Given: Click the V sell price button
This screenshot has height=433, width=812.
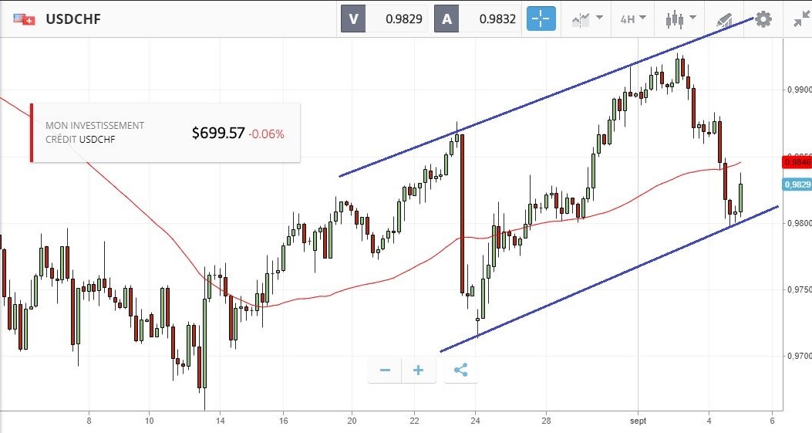Looking at the screenshot, I should tap(384, 19).
